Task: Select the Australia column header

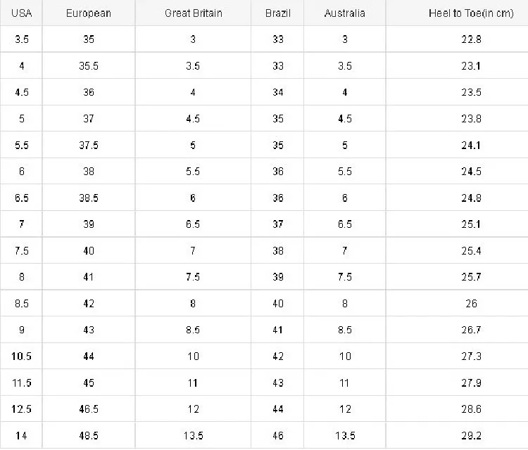Action: click(x=344, y=13)
